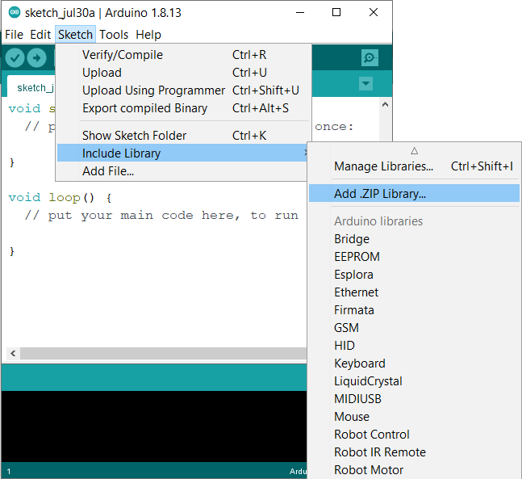Image resolution: width=522 pixels, height=479 pixels.
Task: Choose Add File... entry
Action: coord(182,171)
